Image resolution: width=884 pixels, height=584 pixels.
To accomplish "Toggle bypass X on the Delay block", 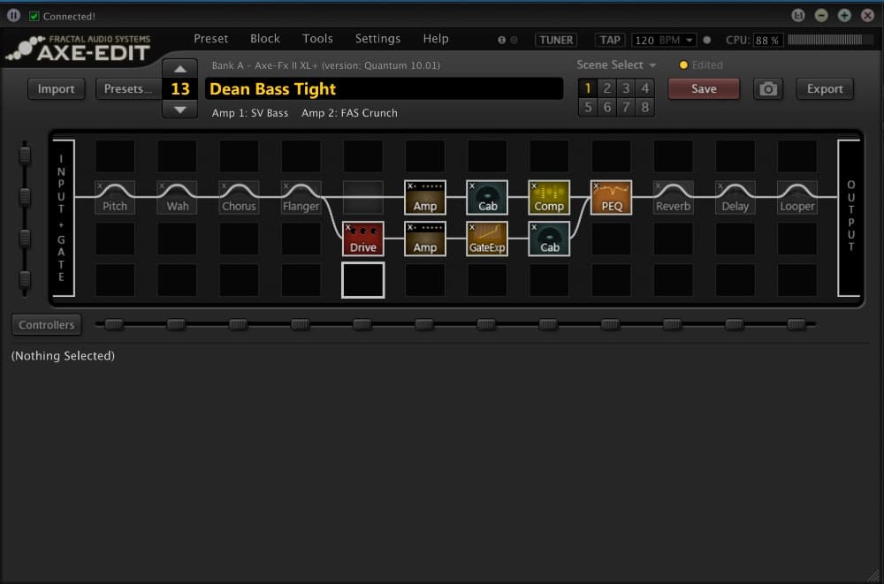I will tap(720, 186).
